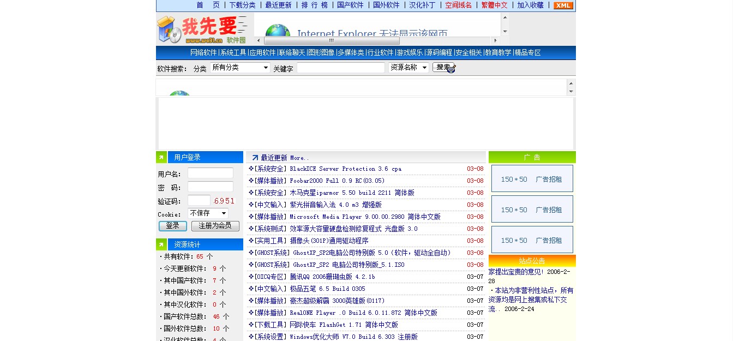Select the 网络软件 category tab

pos(203,53)
